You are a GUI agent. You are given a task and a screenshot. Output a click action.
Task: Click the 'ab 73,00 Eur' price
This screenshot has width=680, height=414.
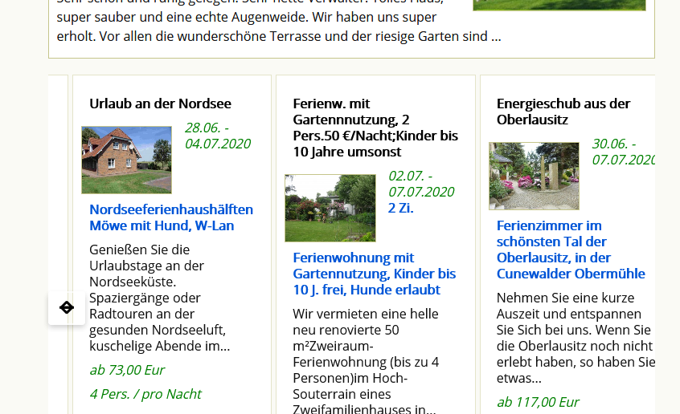pos(127,370)
